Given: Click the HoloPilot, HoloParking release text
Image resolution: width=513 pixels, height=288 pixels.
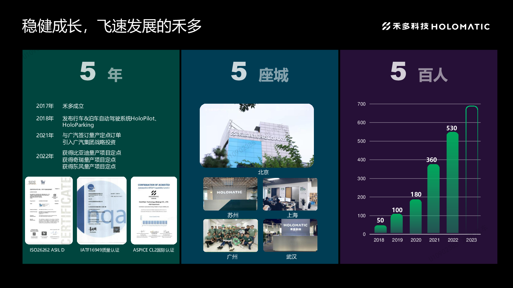Looking at the screenshot, I should click(110, 122).
